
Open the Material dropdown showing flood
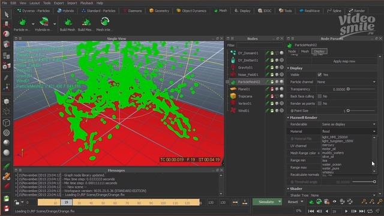pos(349,131)
